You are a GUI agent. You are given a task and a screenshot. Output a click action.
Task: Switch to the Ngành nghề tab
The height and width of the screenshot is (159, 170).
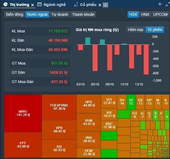point(54,5)
